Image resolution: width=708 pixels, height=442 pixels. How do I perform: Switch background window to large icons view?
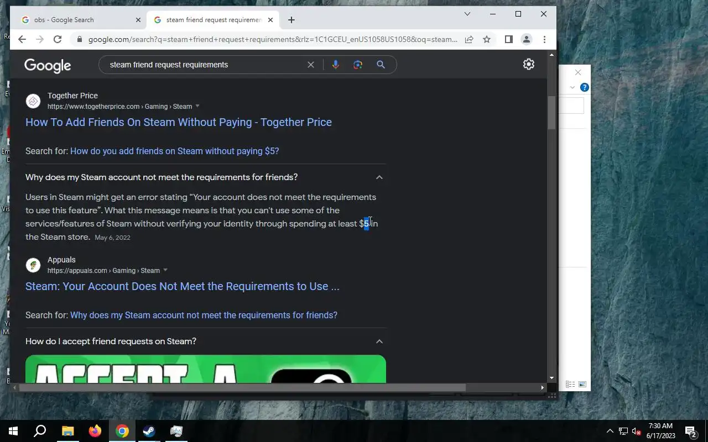click(582, 384)
